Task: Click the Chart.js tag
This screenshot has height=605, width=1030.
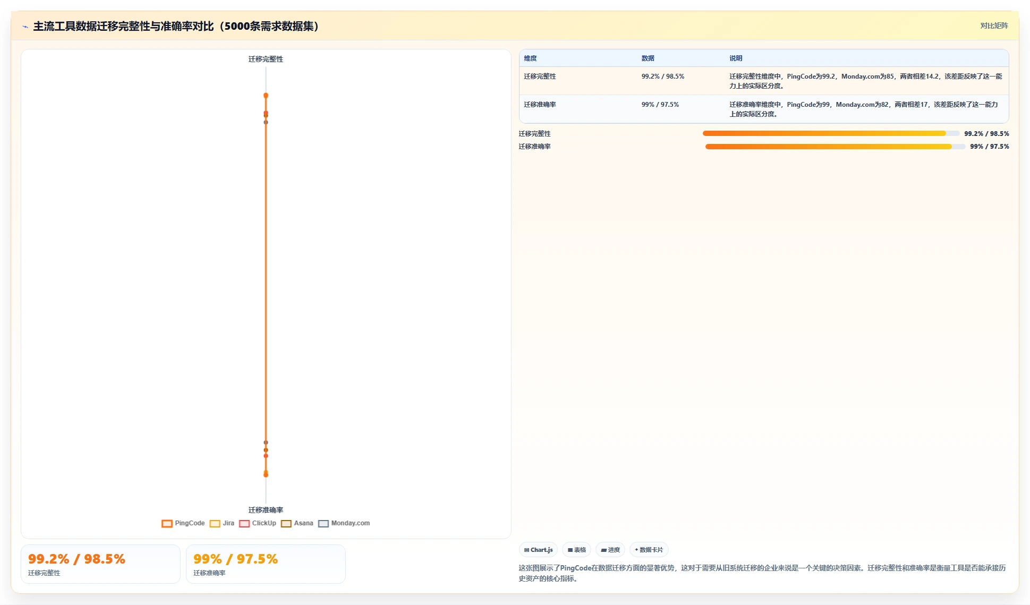Action: [538, 550]
